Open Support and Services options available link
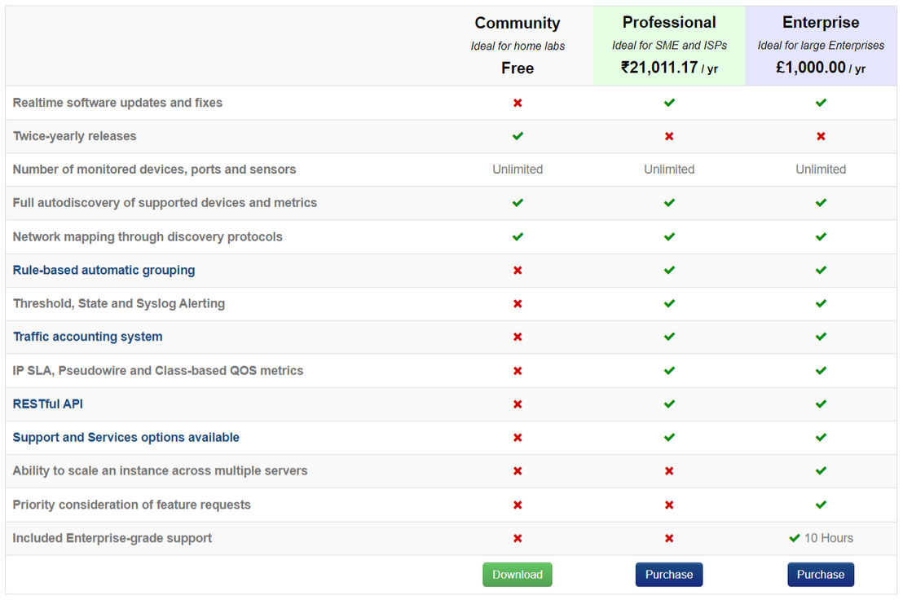Viewport: 903px width, 600px height. [126, 438]
